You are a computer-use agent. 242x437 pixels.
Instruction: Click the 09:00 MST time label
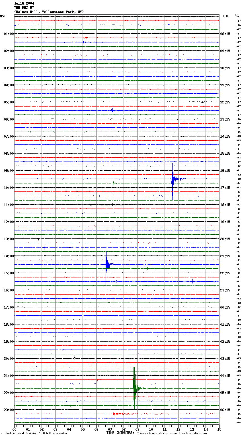(9, 171)
